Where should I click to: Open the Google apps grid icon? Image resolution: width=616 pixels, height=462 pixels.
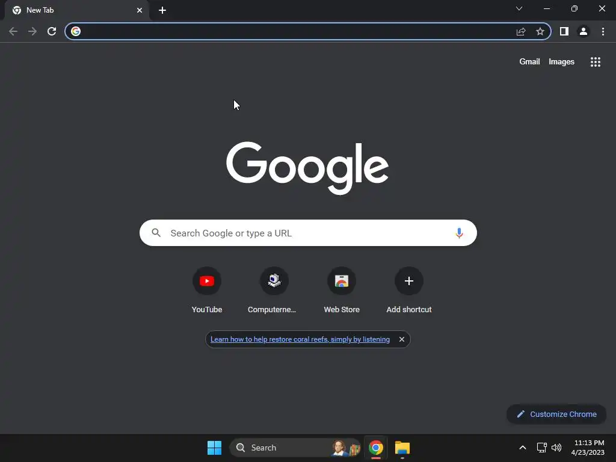pyautogui.click(x=596, y=62)
